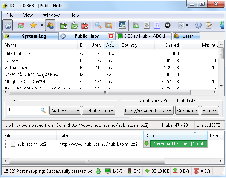Switch to the System Log tab
Screen dimensions: 226x178
pyautogui.click(x=31, y=36)
